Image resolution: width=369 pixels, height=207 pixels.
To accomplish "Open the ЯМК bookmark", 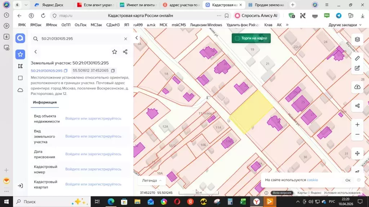I will tap(22, 25).
